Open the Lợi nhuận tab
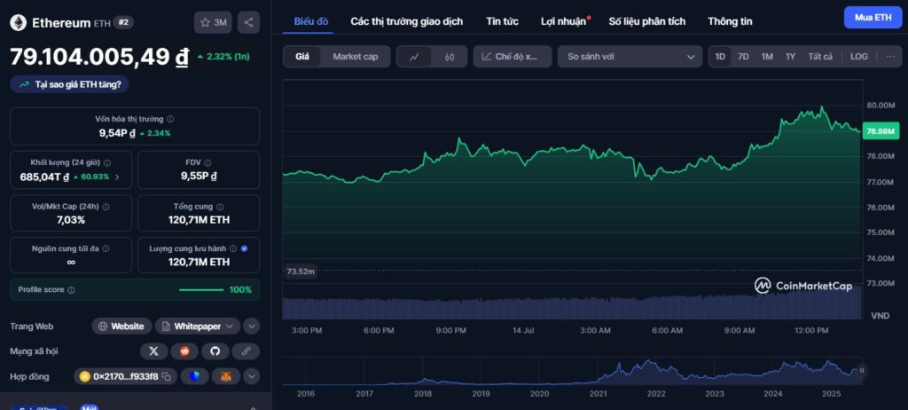This screenshot has height=410, width=908. [563, 21]
